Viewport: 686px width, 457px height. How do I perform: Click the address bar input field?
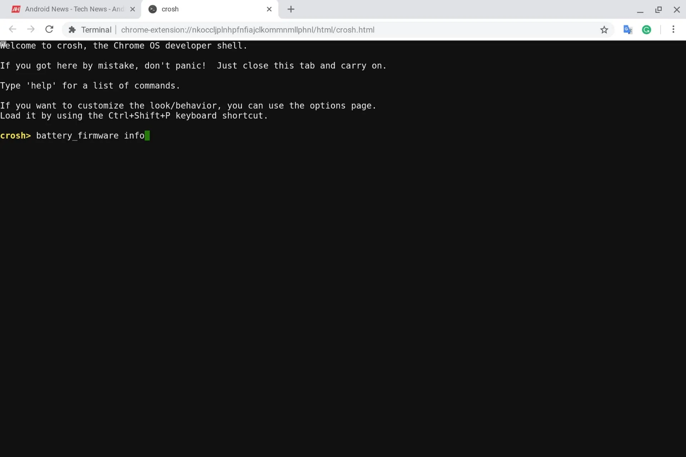click(x=343, y=30)
